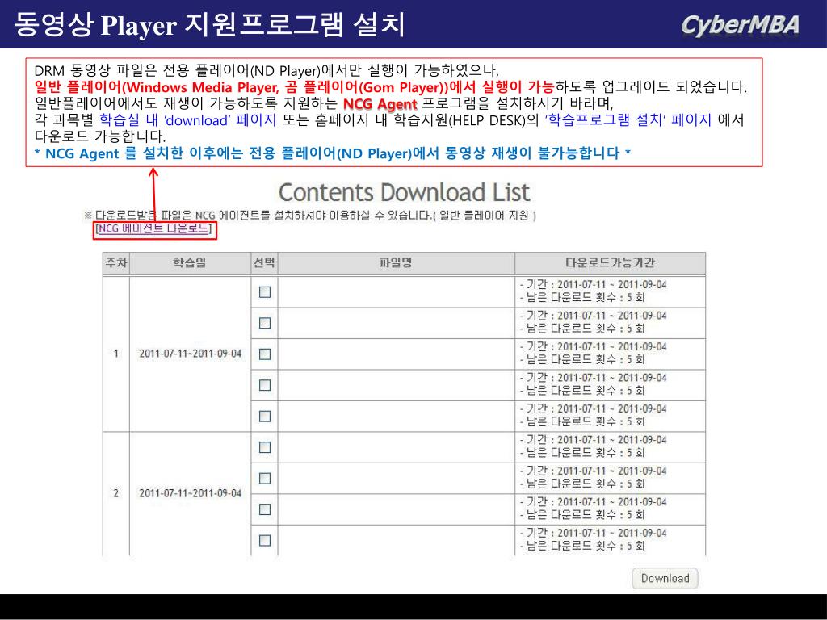Viewport: 827px width, 620px height.
Task: Click the 파일명 column header
Action: 396,263
